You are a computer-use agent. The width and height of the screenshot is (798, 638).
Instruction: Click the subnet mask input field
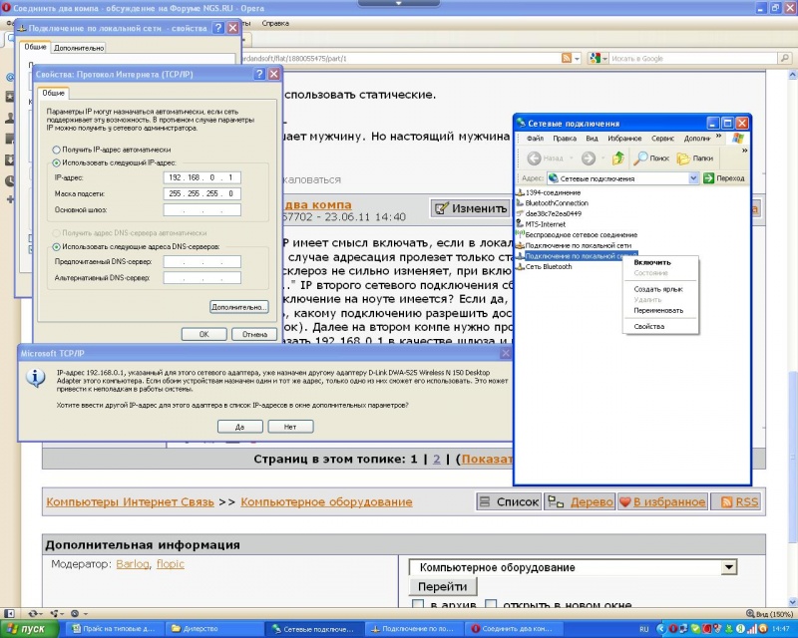coord(198,193)
